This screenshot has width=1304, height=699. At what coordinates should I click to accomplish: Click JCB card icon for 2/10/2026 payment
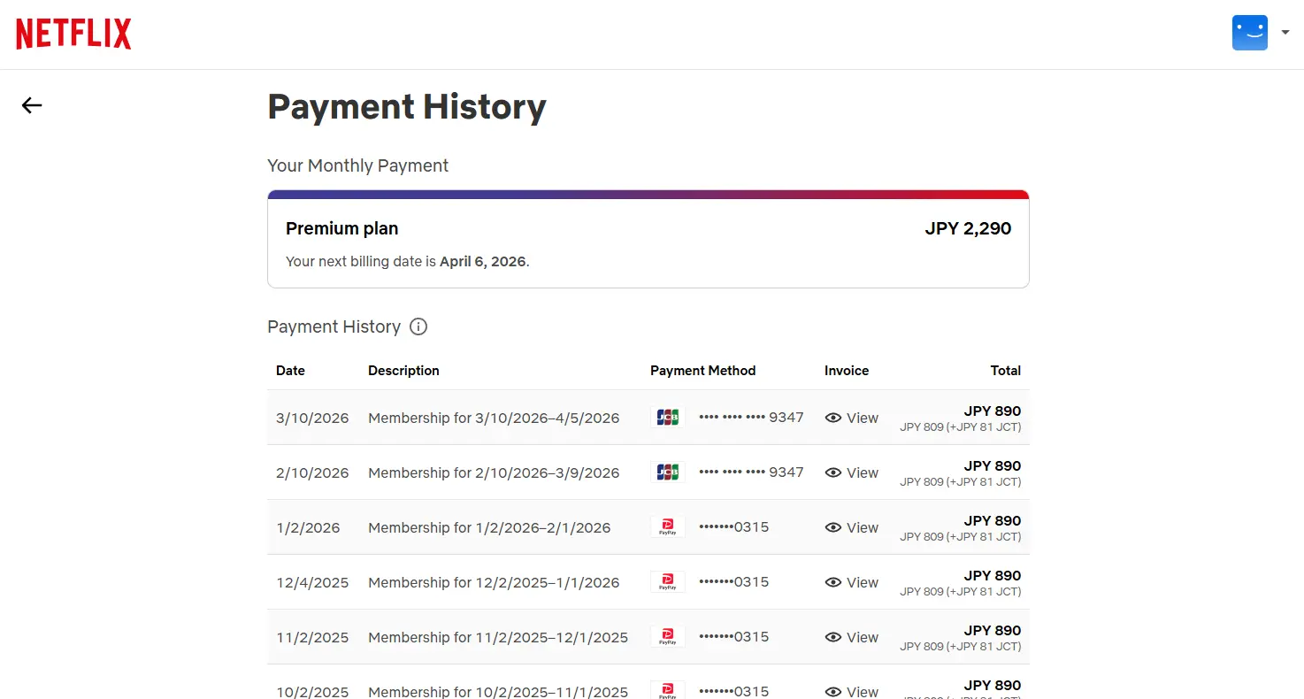pos(667,472)
